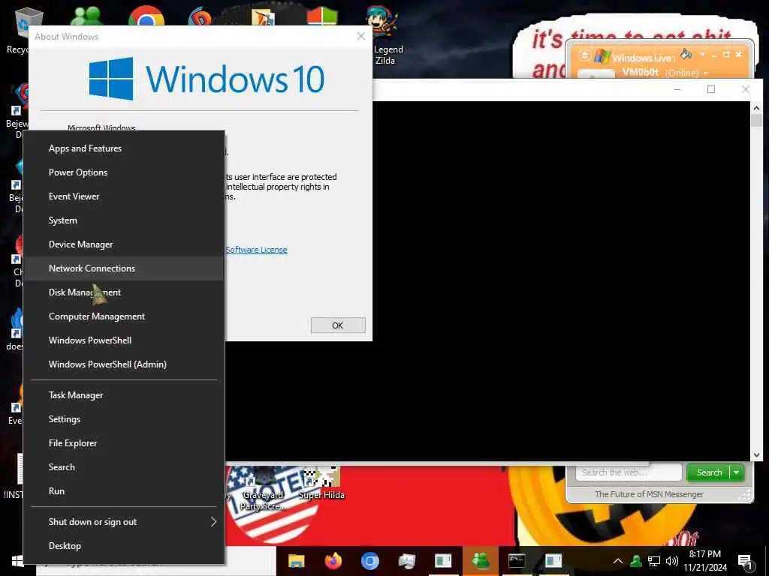Click the Search button in Messenger
This screenshot has width=769, height=576.
709,472
